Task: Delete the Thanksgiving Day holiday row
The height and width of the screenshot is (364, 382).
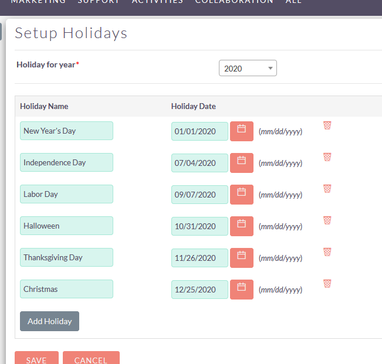Action: tap(327, 252)
